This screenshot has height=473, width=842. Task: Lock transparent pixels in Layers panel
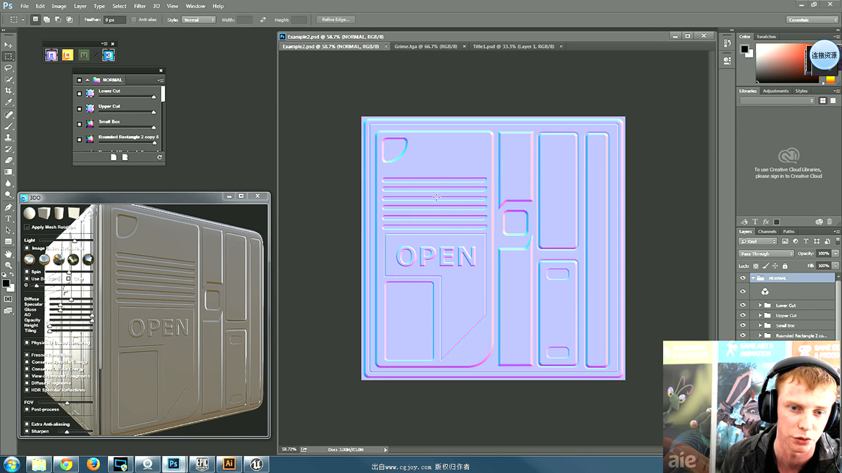[x=756, y=266]
